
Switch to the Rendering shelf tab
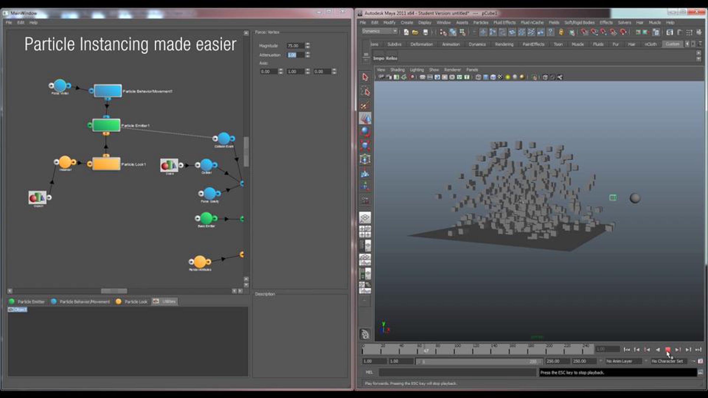(x=504, y=45)
